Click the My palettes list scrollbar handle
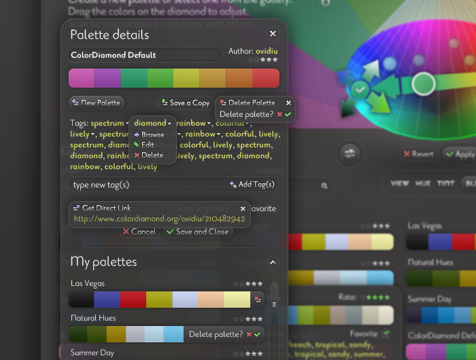This screenshot has width=476, height=360. click(274, 304)
